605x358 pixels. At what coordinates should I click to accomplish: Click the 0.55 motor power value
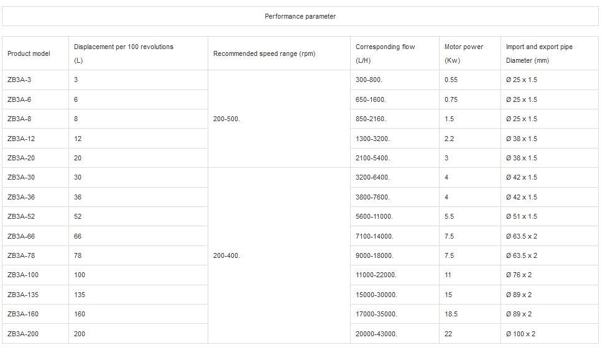point(451,80)
